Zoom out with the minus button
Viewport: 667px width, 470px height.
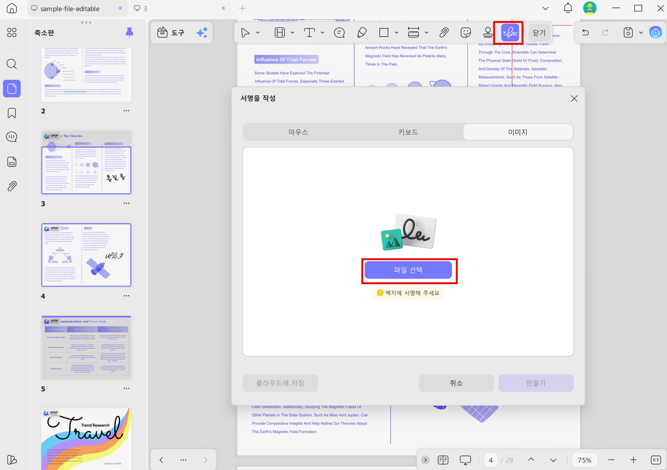pos(611,460)
